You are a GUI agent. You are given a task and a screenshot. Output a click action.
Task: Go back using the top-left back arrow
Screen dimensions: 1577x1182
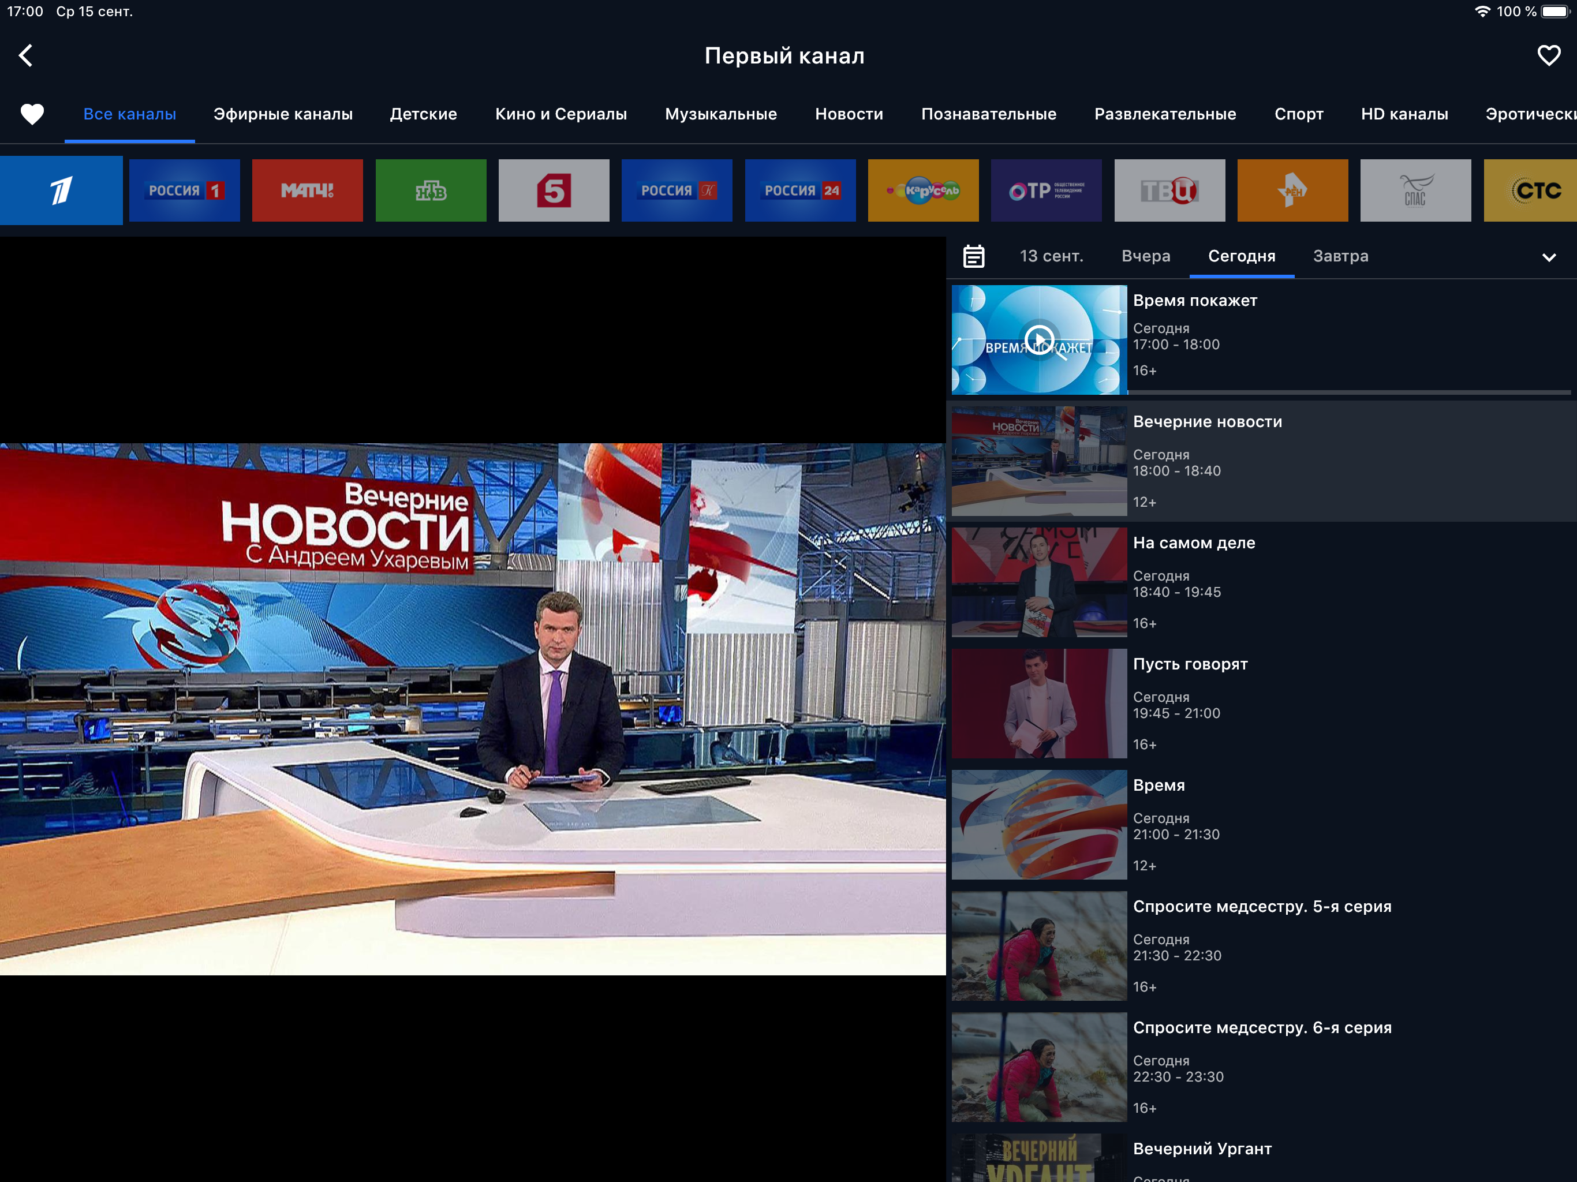click(27, 55)
